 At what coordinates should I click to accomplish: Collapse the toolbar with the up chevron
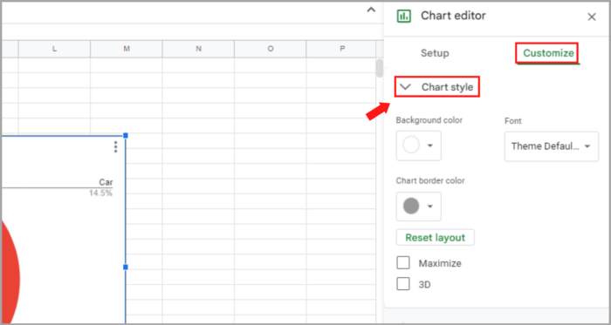coord(371,10)
